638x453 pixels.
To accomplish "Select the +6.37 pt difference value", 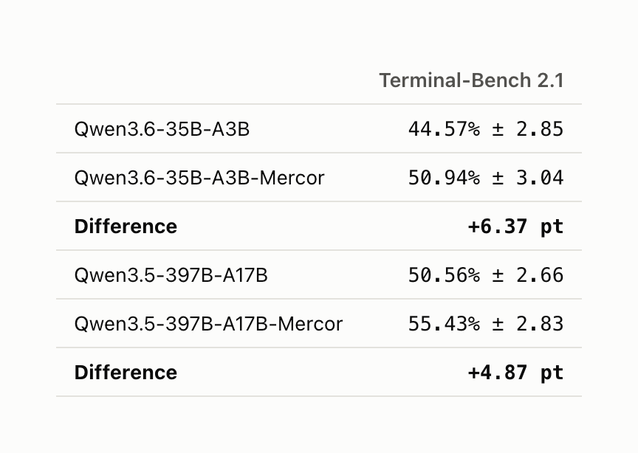I will (x=516, y=226).
